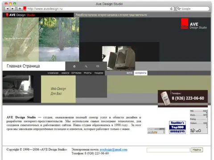Add a bookmark with the plus button
Viewport: 214px width, 160px height.
tap(20, 9)
